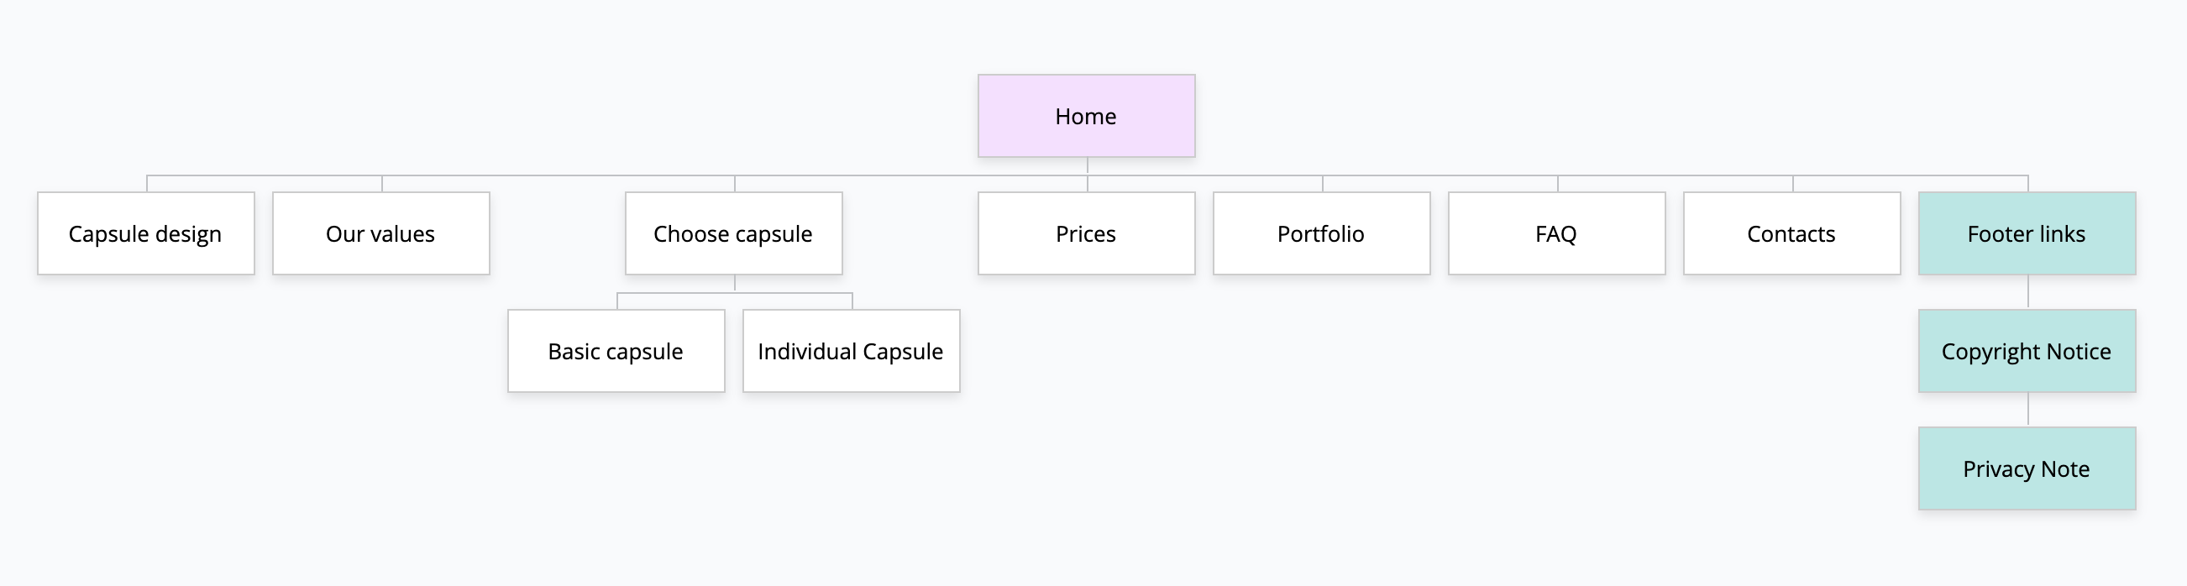The width and height of the screenshot is (2187, 586).
Task: Click connector between Copyright Notice and Privacy Note
Action: [2028, 410]
